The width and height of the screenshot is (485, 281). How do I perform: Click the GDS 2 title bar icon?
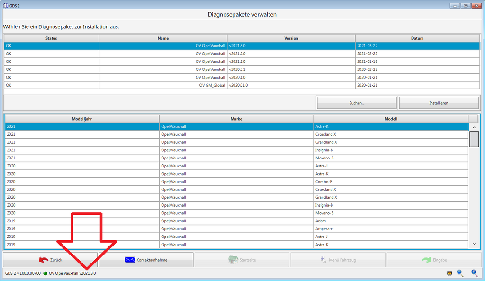coord(6,6)
